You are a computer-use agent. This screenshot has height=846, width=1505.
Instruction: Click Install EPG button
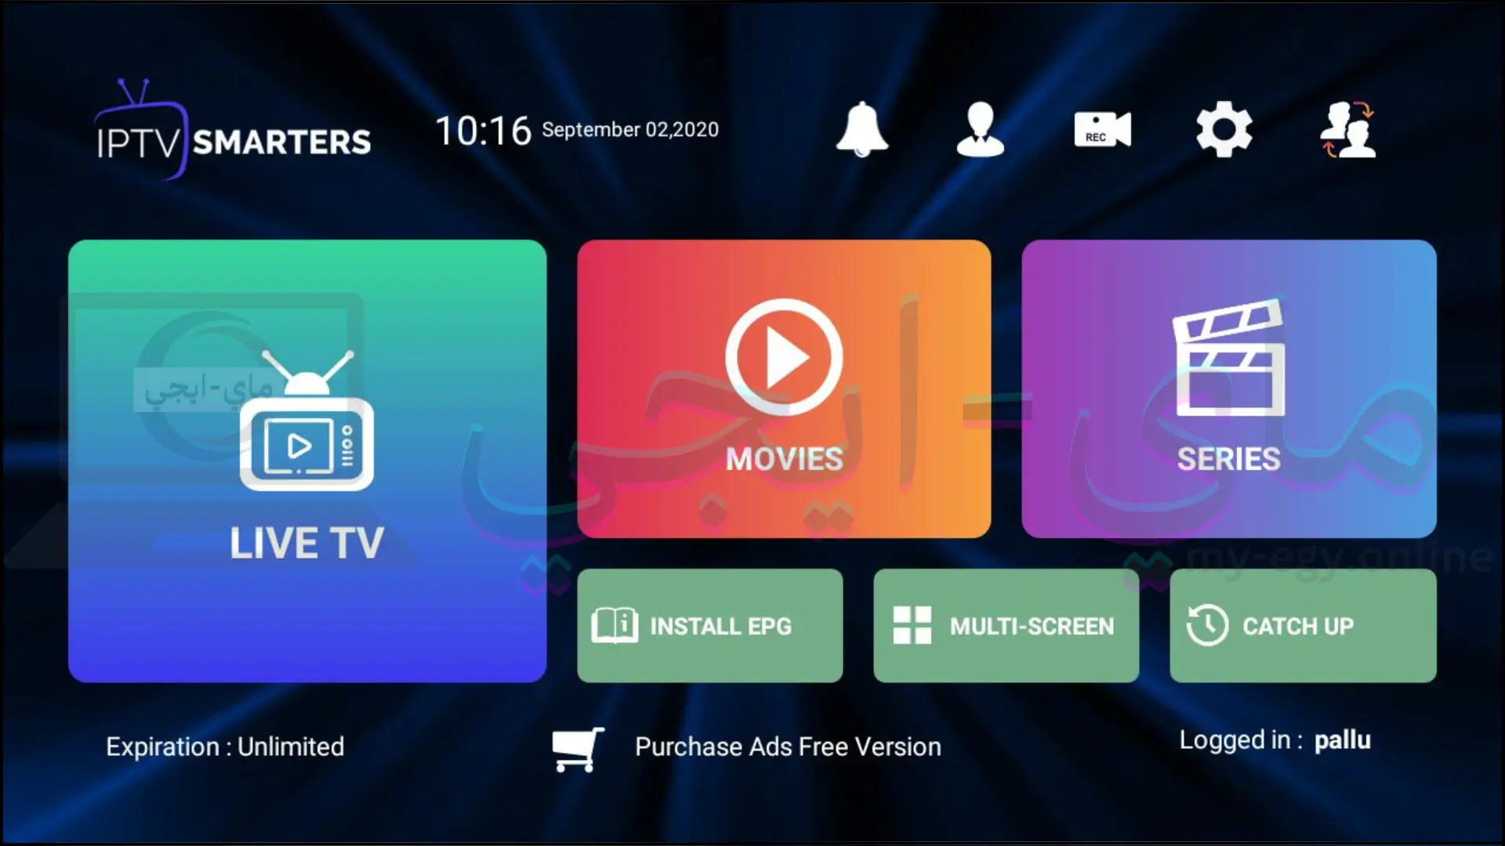[710, 626]
